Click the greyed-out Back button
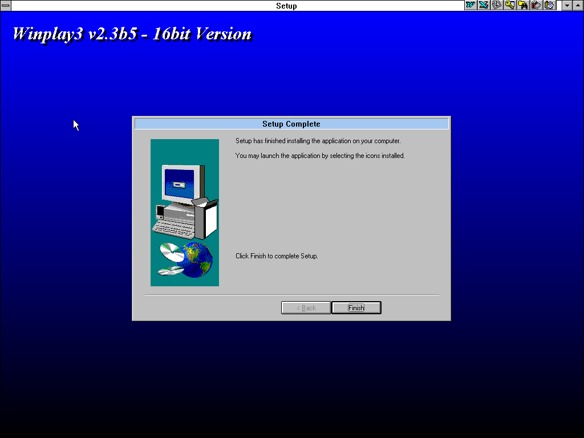 (x=306, y=308)
